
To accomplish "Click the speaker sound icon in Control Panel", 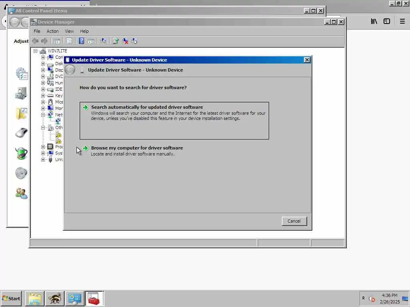I will click(21, 173).
